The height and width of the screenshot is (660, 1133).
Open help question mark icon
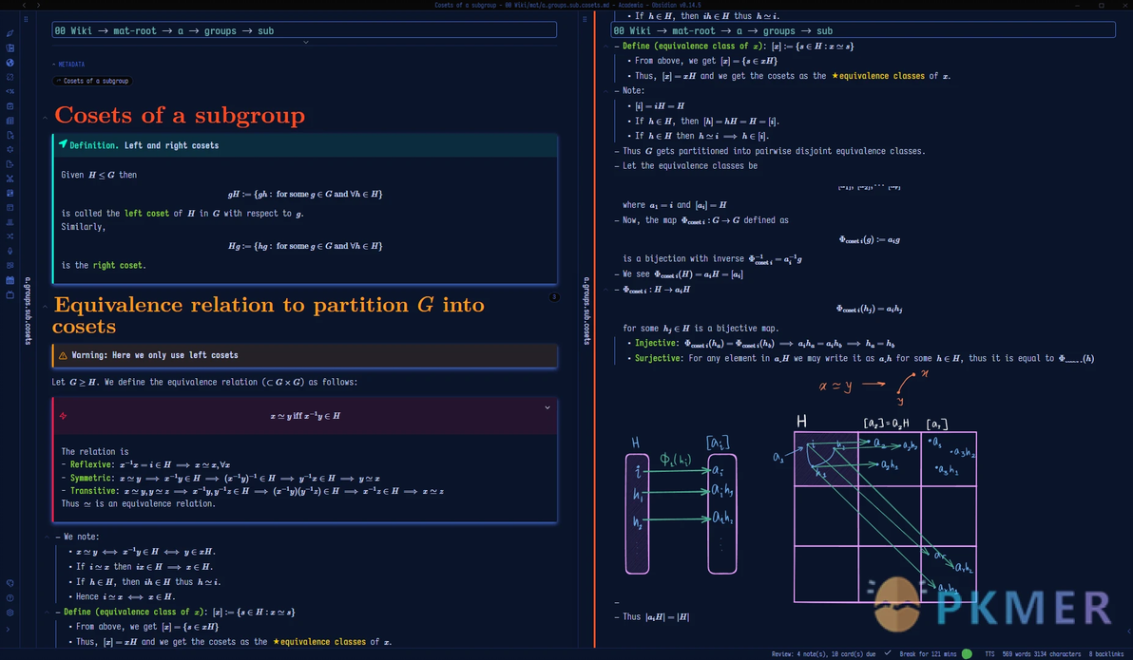click(x=10, y=598)
